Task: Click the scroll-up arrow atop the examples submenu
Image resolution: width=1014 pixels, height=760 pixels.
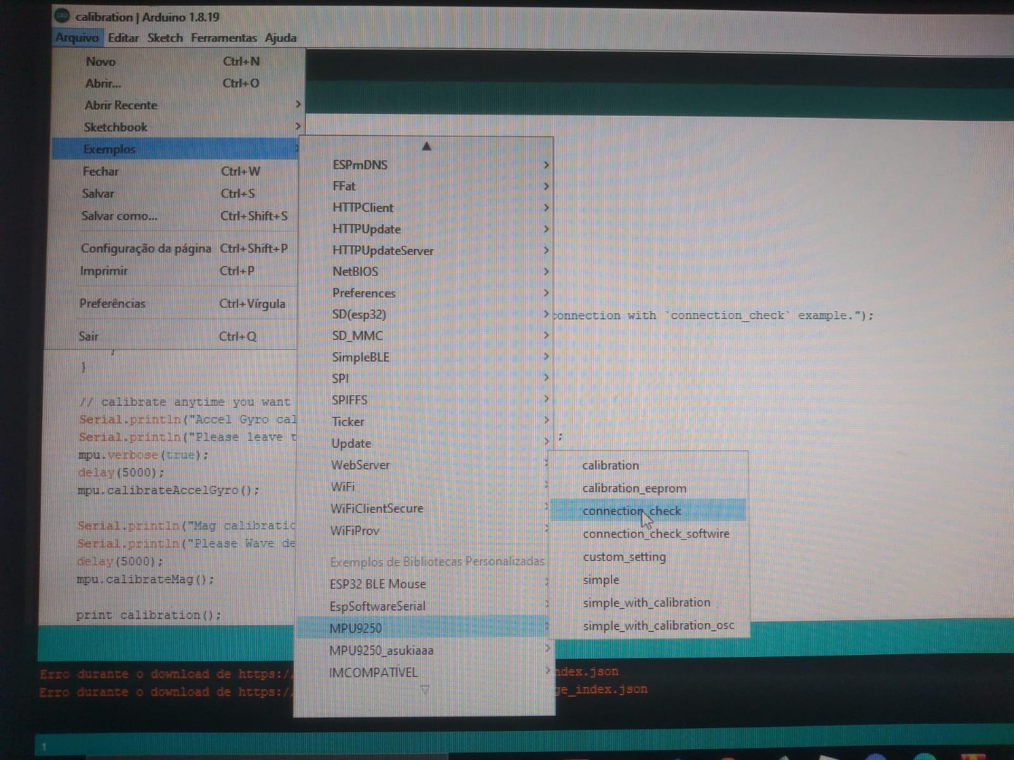Action: (x=427, y=146)
